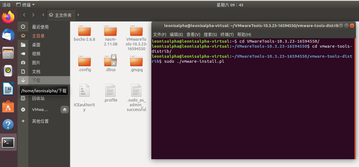Click the terminal scrollbar
This screenshot has height=167, width=359.
point(355,98)
